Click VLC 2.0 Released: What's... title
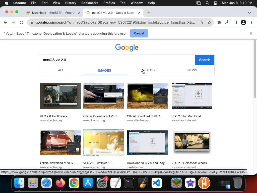The width and height of the screenshot is (257, 193). 190,163
